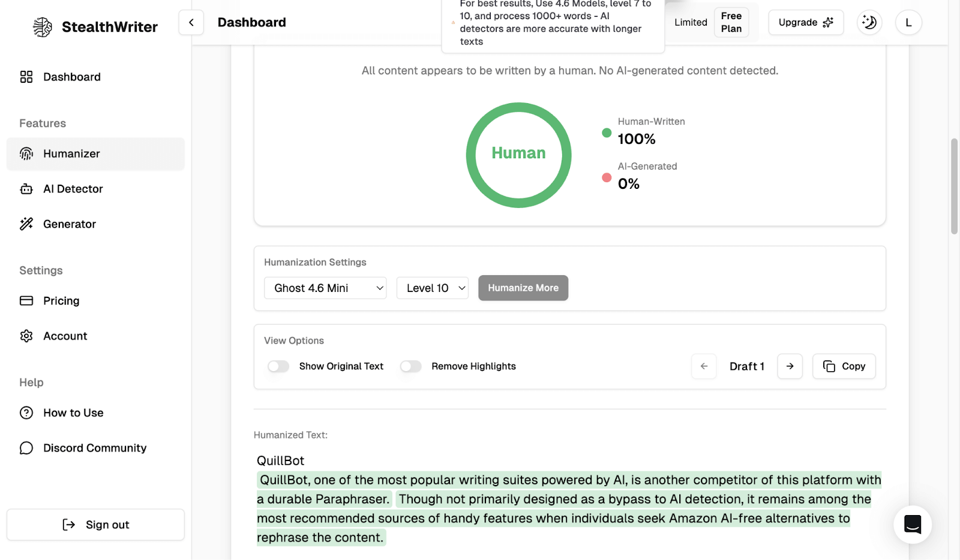
Task: Click the QuillBot heading in humanized text
Action: (x=280, y=460)
